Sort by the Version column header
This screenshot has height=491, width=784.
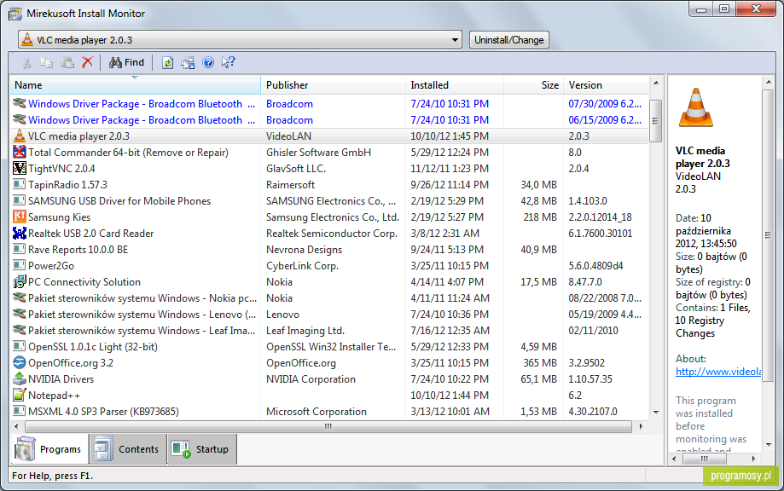606,85
